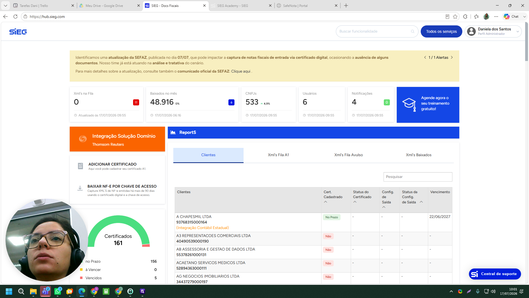Click the green icon on the Notificações card
The width and height of the screenshot is (529, 298).
387,102
